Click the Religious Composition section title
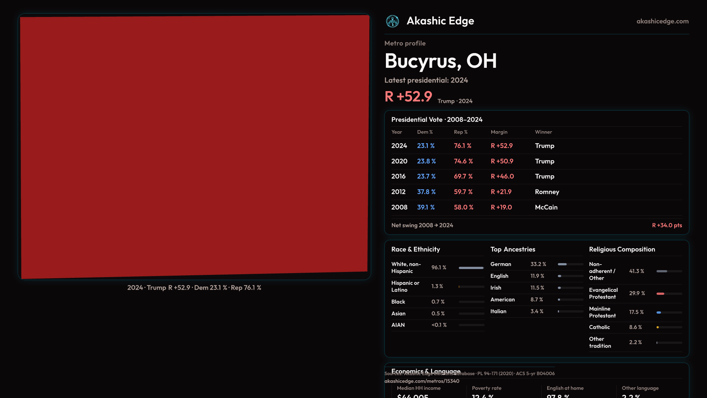707x398 pixels. [622, 249]
